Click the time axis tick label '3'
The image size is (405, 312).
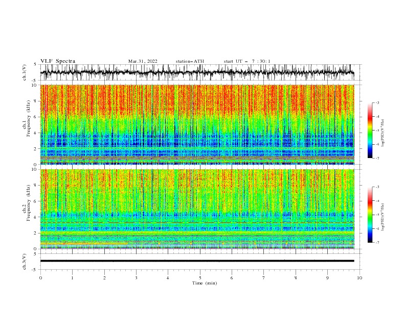[x=136, y=278]
